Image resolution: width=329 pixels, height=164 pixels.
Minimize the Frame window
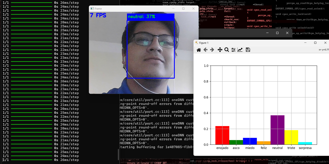[x=173, y=8]
